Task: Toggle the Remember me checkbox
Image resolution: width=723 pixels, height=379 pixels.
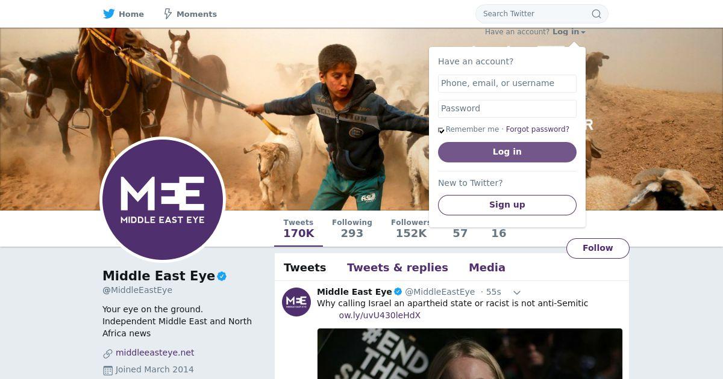Action: click(441, 130)
